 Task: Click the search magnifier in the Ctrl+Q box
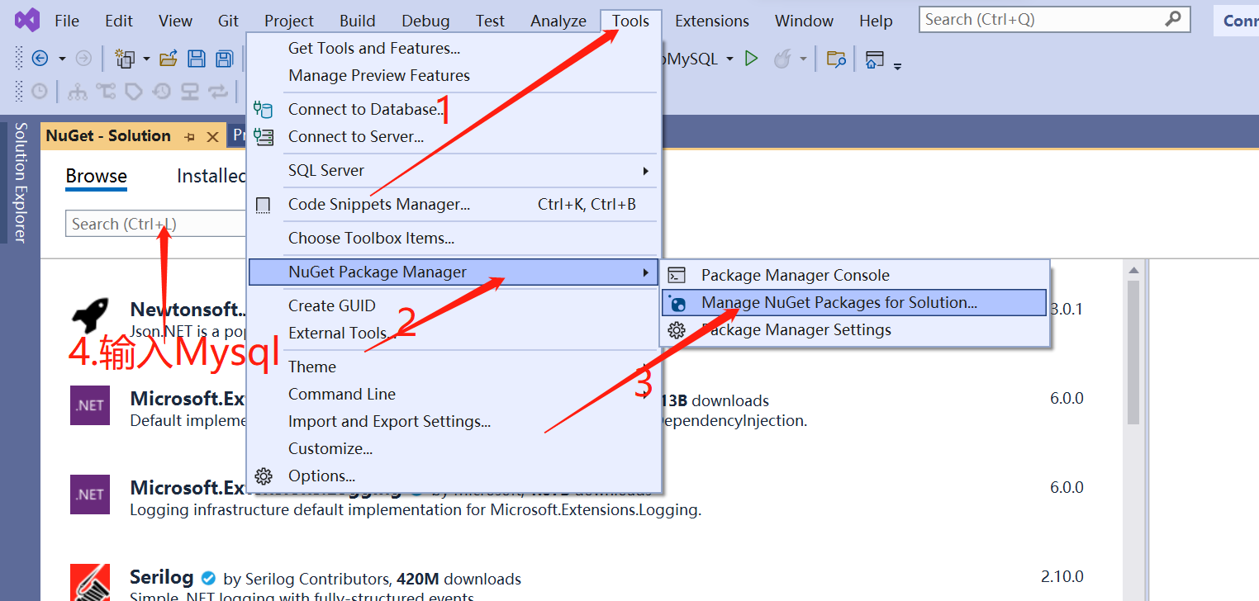(1173, 19)
